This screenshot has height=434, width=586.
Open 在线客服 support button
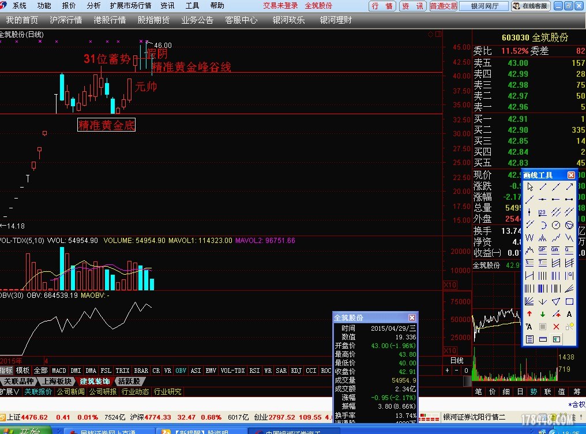pyautogui.click(x=530, y=6)
